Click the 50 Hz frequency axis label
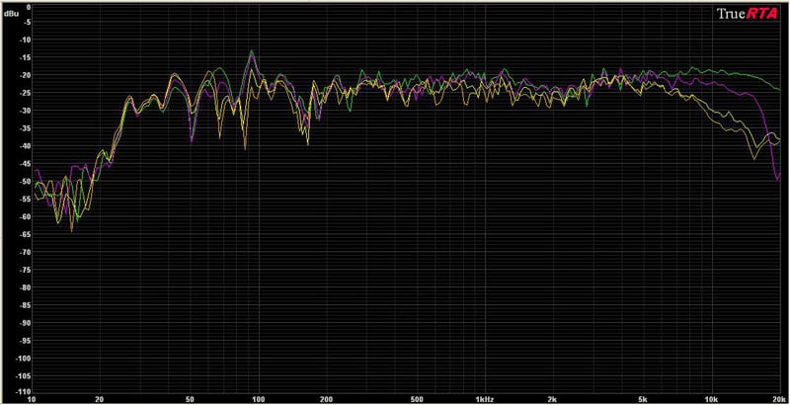The image size is (790, 405). [x=190, y=399]
